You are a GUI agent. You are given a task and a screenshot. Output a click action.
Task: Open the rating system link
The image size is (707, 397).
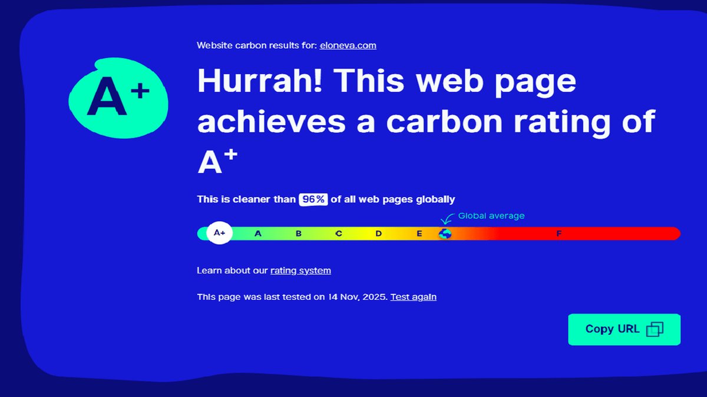[x=300, y=271]
